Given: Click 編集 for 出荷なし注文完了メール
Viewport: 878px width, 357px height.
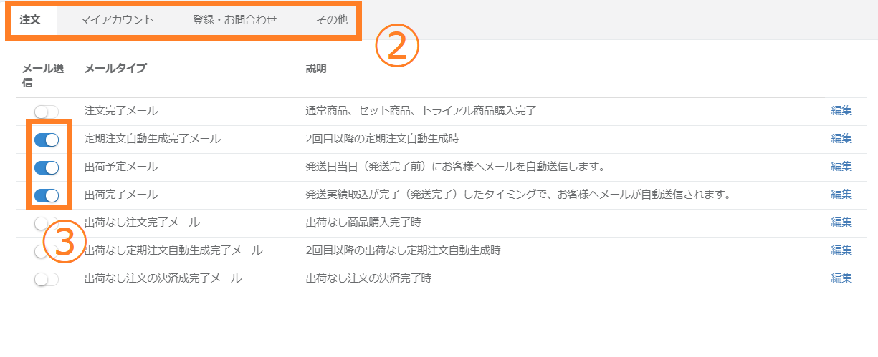Looking at the screenshot, I should [x=841, y=222].
